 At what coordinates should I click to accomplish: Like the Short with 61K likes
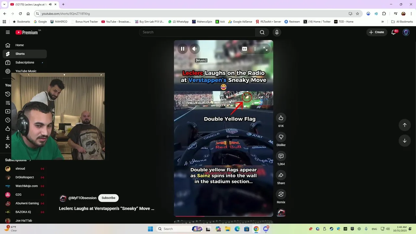coord(281,118)
